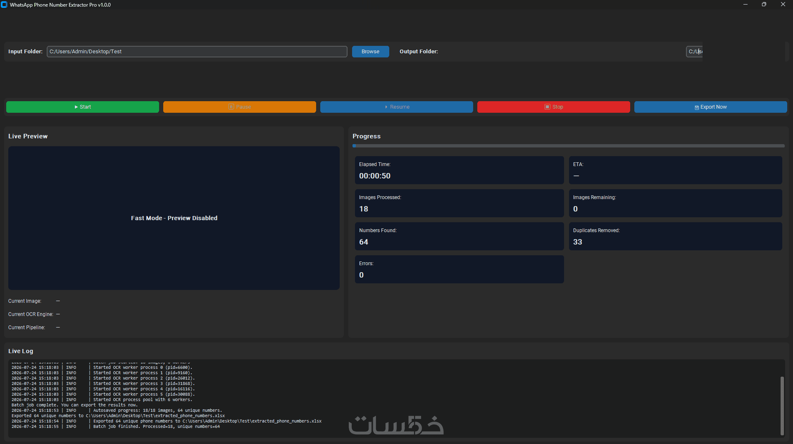The width and height of the screenshot is (793, 444).
Task: Click the Fast Mode preview disabled area
Action: (x=174, y=218)
